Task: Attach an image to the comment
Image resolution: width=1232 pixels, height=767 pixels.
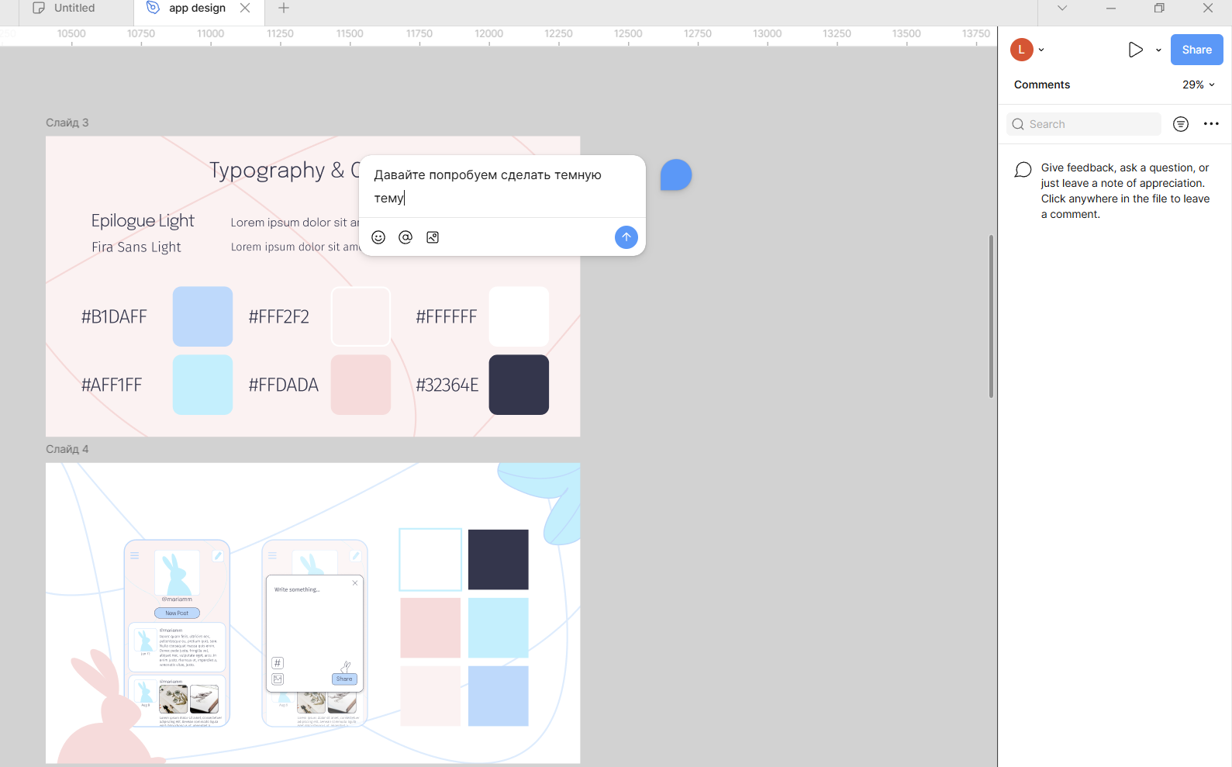Action: tap(433, 237)
